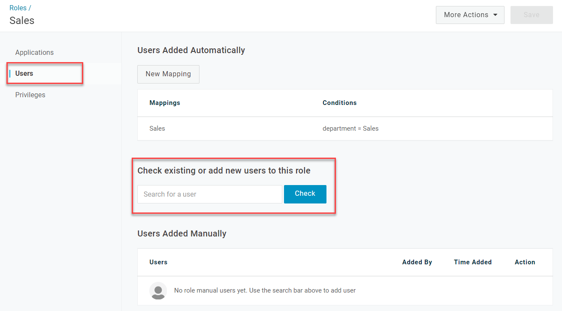Click the disabled Save button

(532, 15)
